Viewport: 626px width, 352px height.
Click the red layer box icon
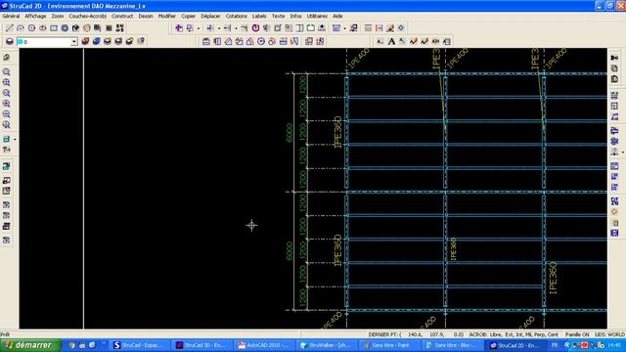pos(85,41)
